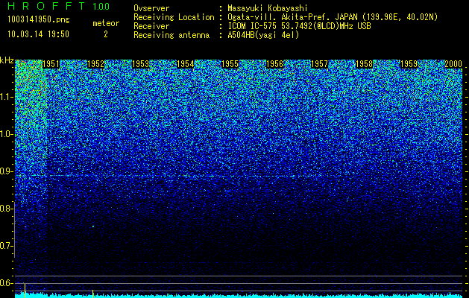Screen dimensions: 469x298
Task: Click the date stamp 10.03.14 19:50
Action: (x=38, y=34)
